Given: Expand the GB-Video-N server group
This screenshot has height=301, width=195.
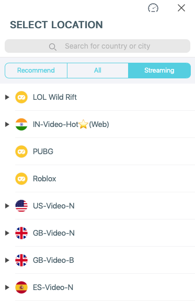Looking at the screenshot, I should (x=7, y=233).
